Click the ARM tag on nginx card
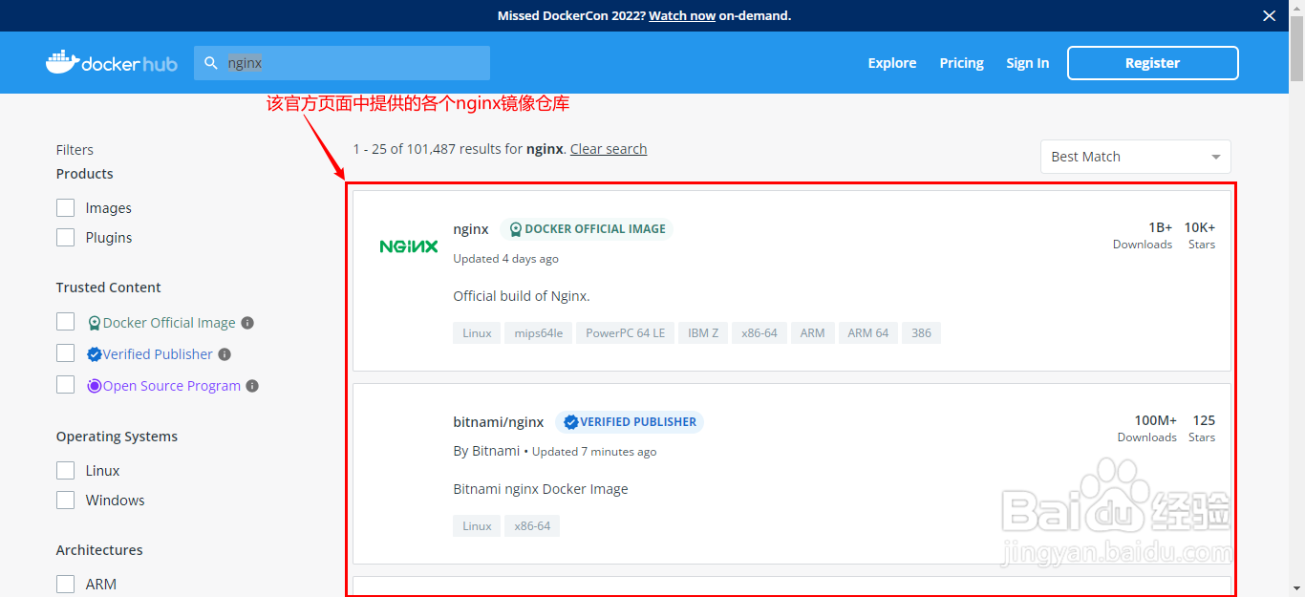Screen dimensions: 1305x597 click(x=812, y=333)
